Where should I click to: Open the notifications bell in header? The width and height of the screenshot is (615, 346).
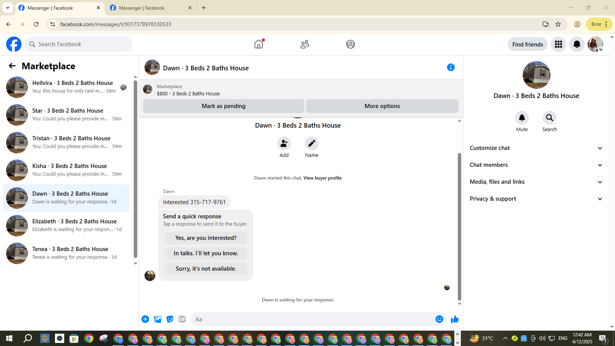[577, 44]
